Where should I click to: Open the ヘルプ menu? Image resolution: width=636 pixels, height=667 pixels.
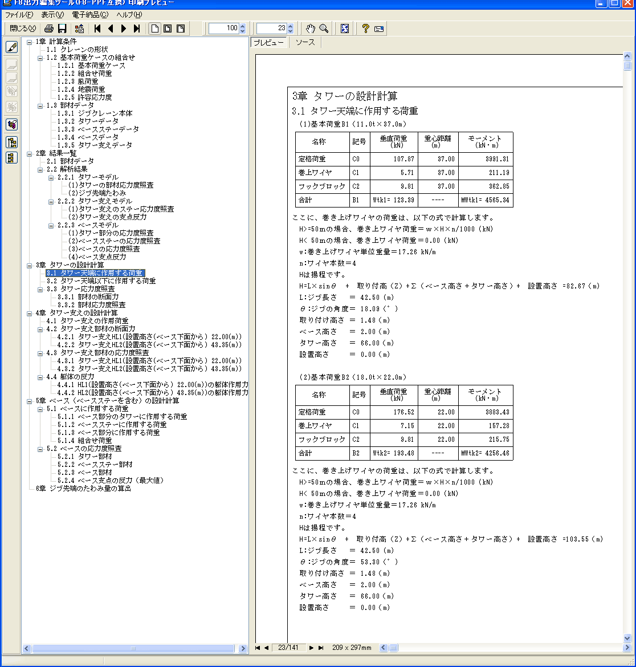(x=129, y=15)
